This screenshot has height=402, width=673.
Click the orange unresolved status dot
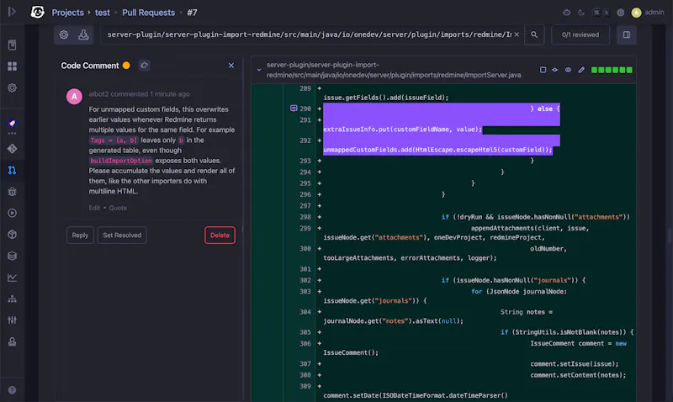[x=126, y=66]
